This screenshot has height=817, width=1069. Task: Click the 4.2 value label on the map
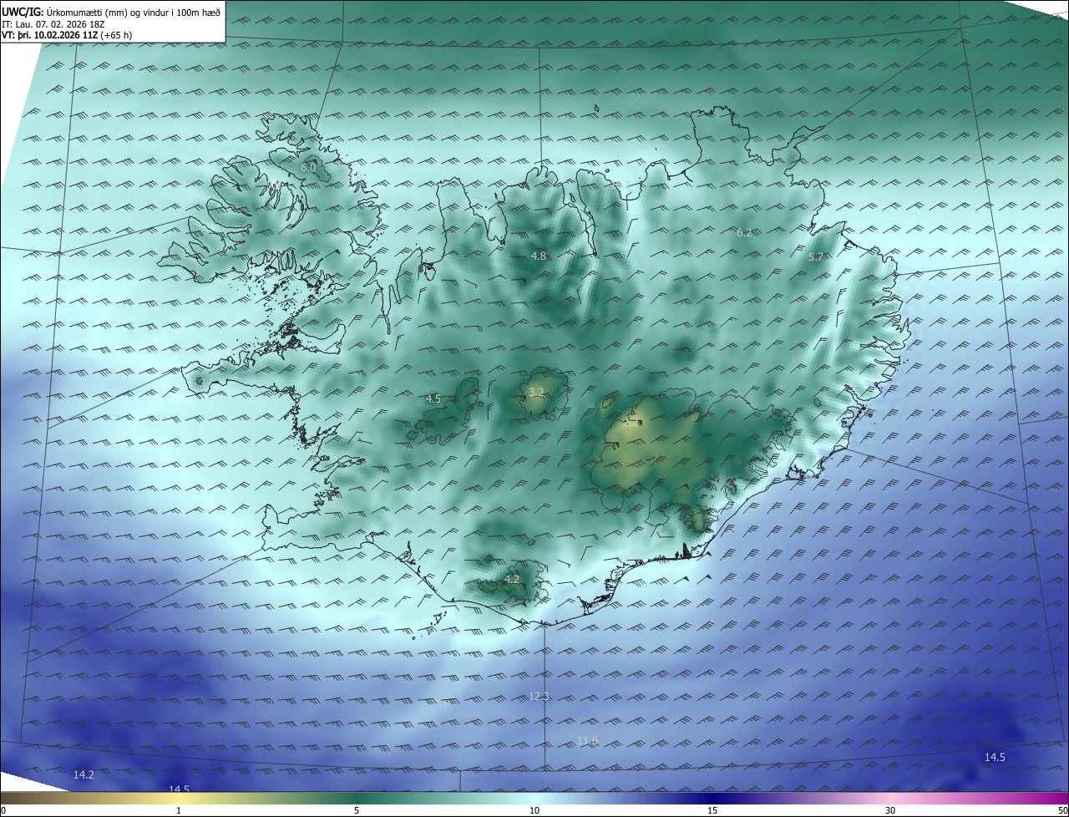coord(512,579)
